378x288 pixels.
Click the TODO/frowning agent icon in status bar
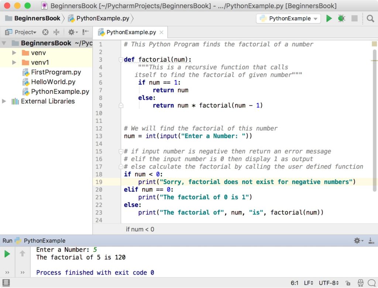coord(361,283)
